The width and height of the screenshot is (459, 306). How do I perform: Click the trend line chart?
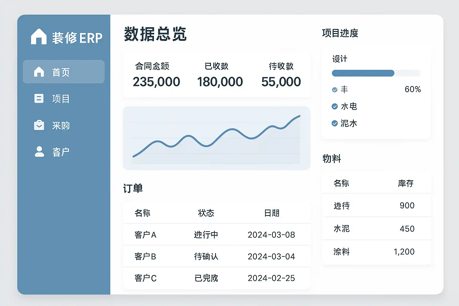point(216,138)
